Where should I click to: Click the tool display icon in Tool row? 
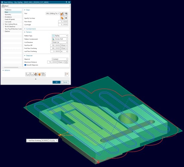click(66, 14)
